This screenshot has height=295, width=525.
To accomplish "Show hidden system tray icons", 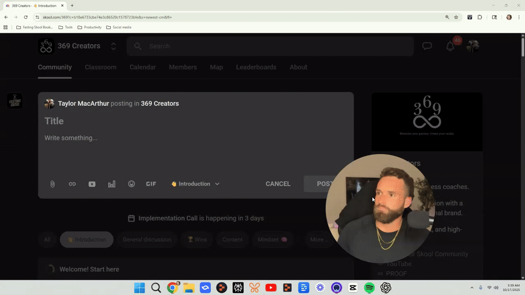I will pos(472,288).
